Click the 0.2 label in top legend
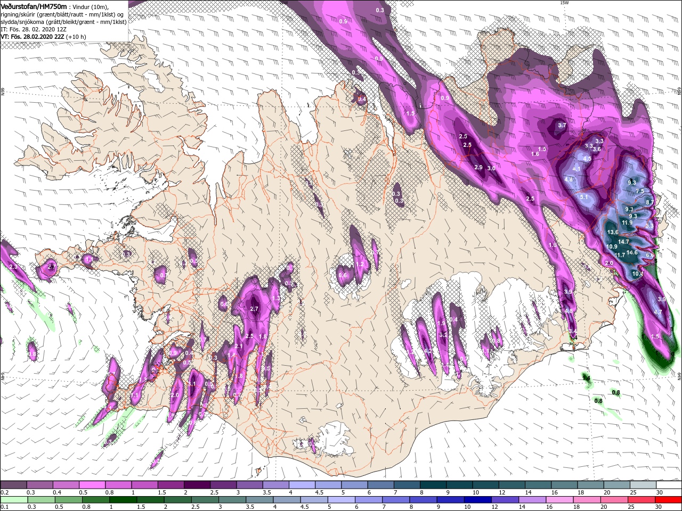Screen dimensions: 682x511 coord(4,492)
